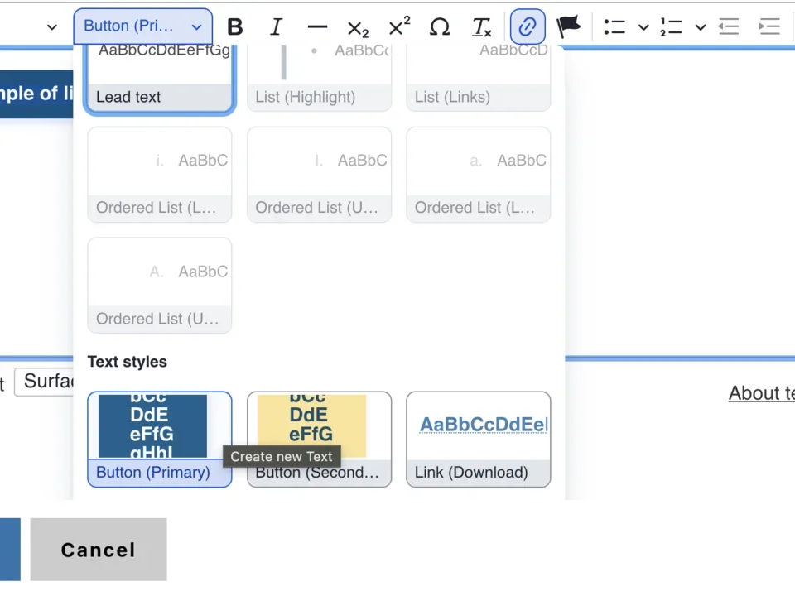Select the Italic formatting icon
This screenshot has width=795, height=596.
pyautogui.click(x=276, y=26)
